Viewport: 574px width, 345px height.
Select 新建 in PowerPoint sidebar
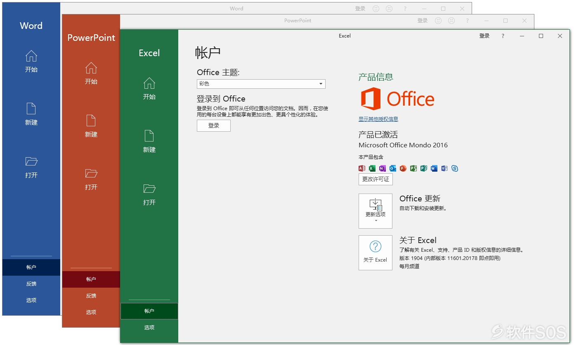click(91, 126)
